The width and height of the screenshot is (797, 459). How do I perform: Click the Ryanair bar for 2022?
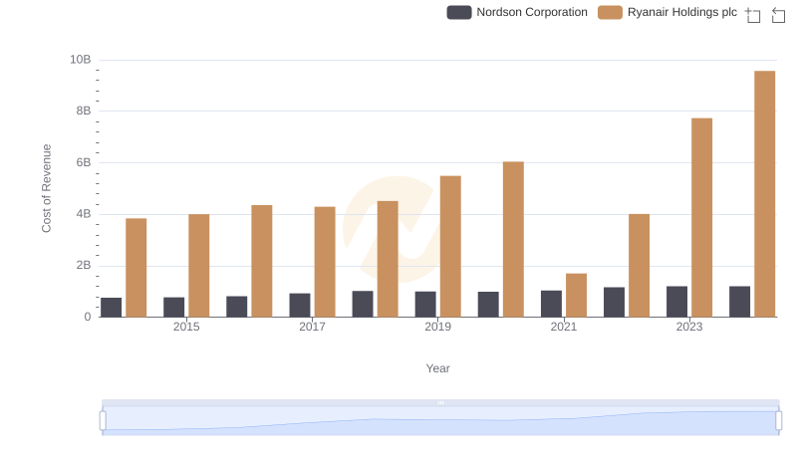click(639, 266)
